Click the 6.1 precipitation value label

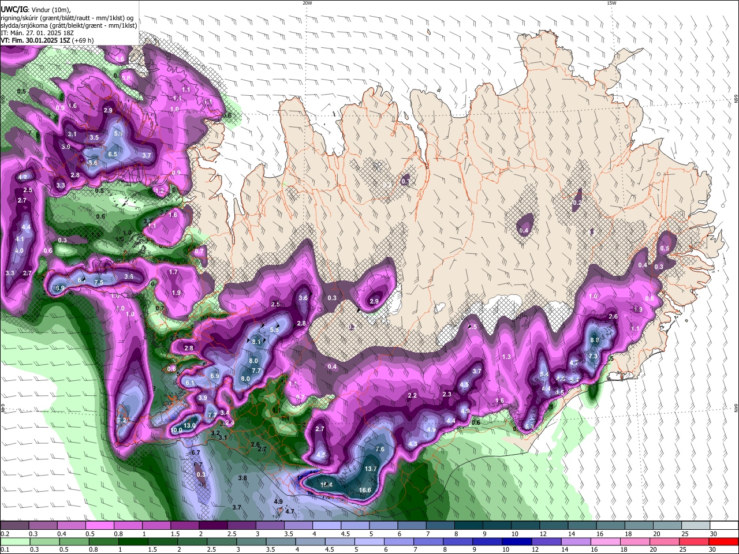point(191,383)
